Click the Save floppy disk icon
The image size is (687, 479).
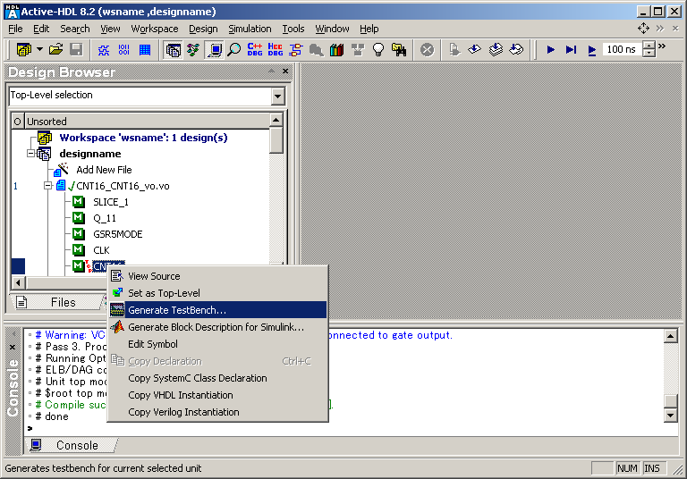click(x=76, y=49)
